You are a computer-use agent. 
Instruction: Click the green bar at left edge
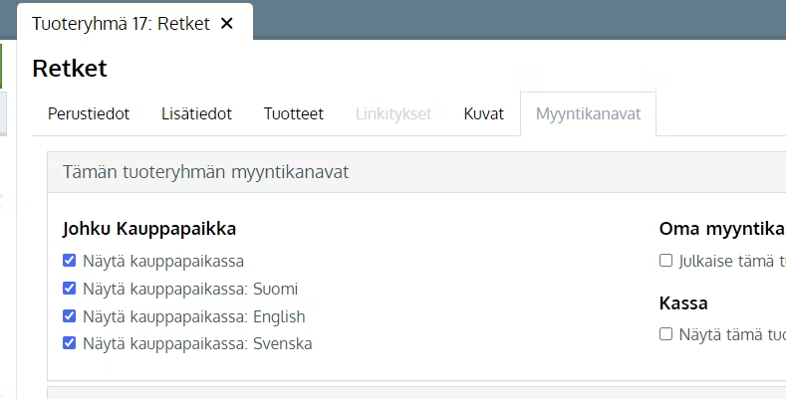tap(1, 66)
